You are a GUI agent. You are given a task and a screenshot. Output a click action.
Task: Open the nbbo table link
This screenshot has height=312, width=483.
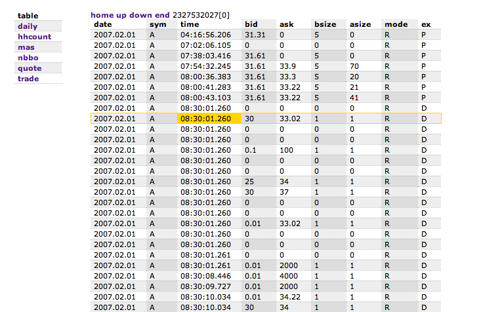point(28,58)
